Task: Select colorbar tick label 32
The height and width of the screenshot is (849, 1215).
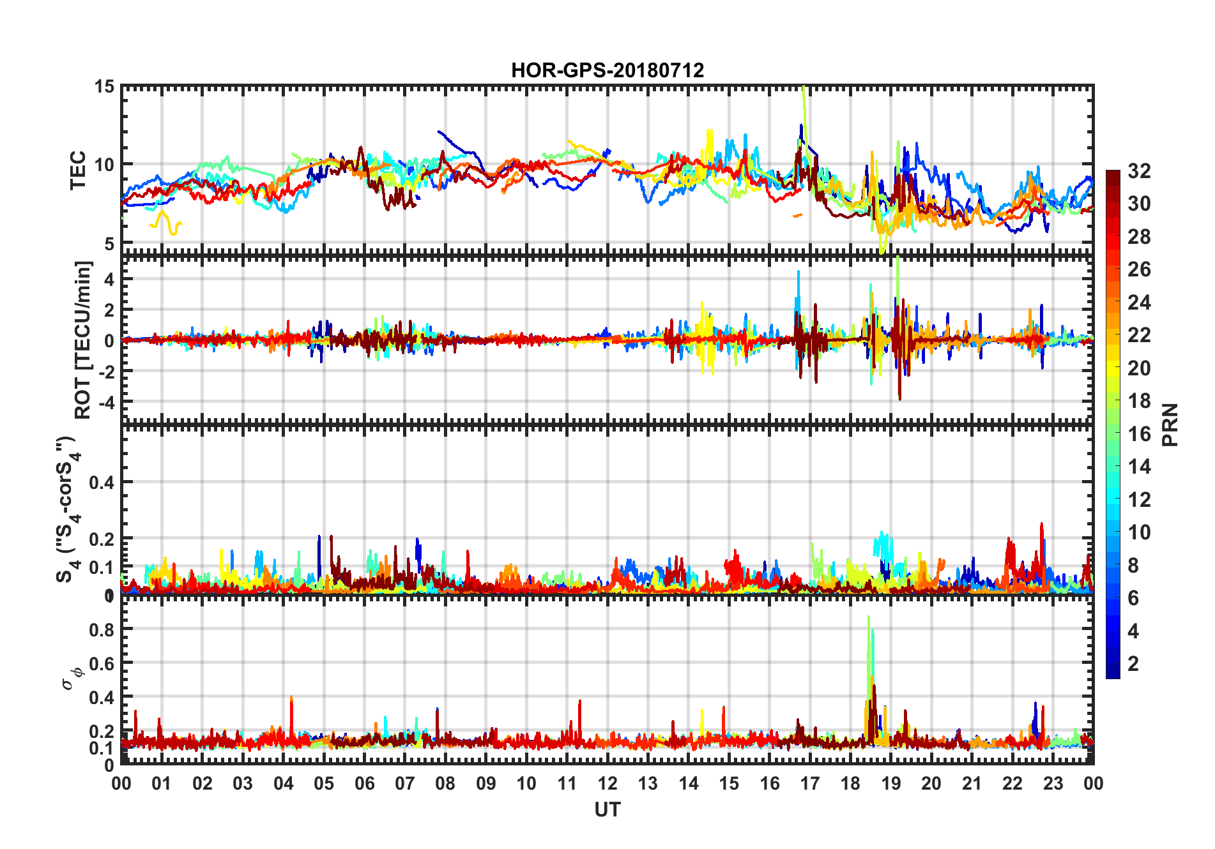Action: 1140,171
